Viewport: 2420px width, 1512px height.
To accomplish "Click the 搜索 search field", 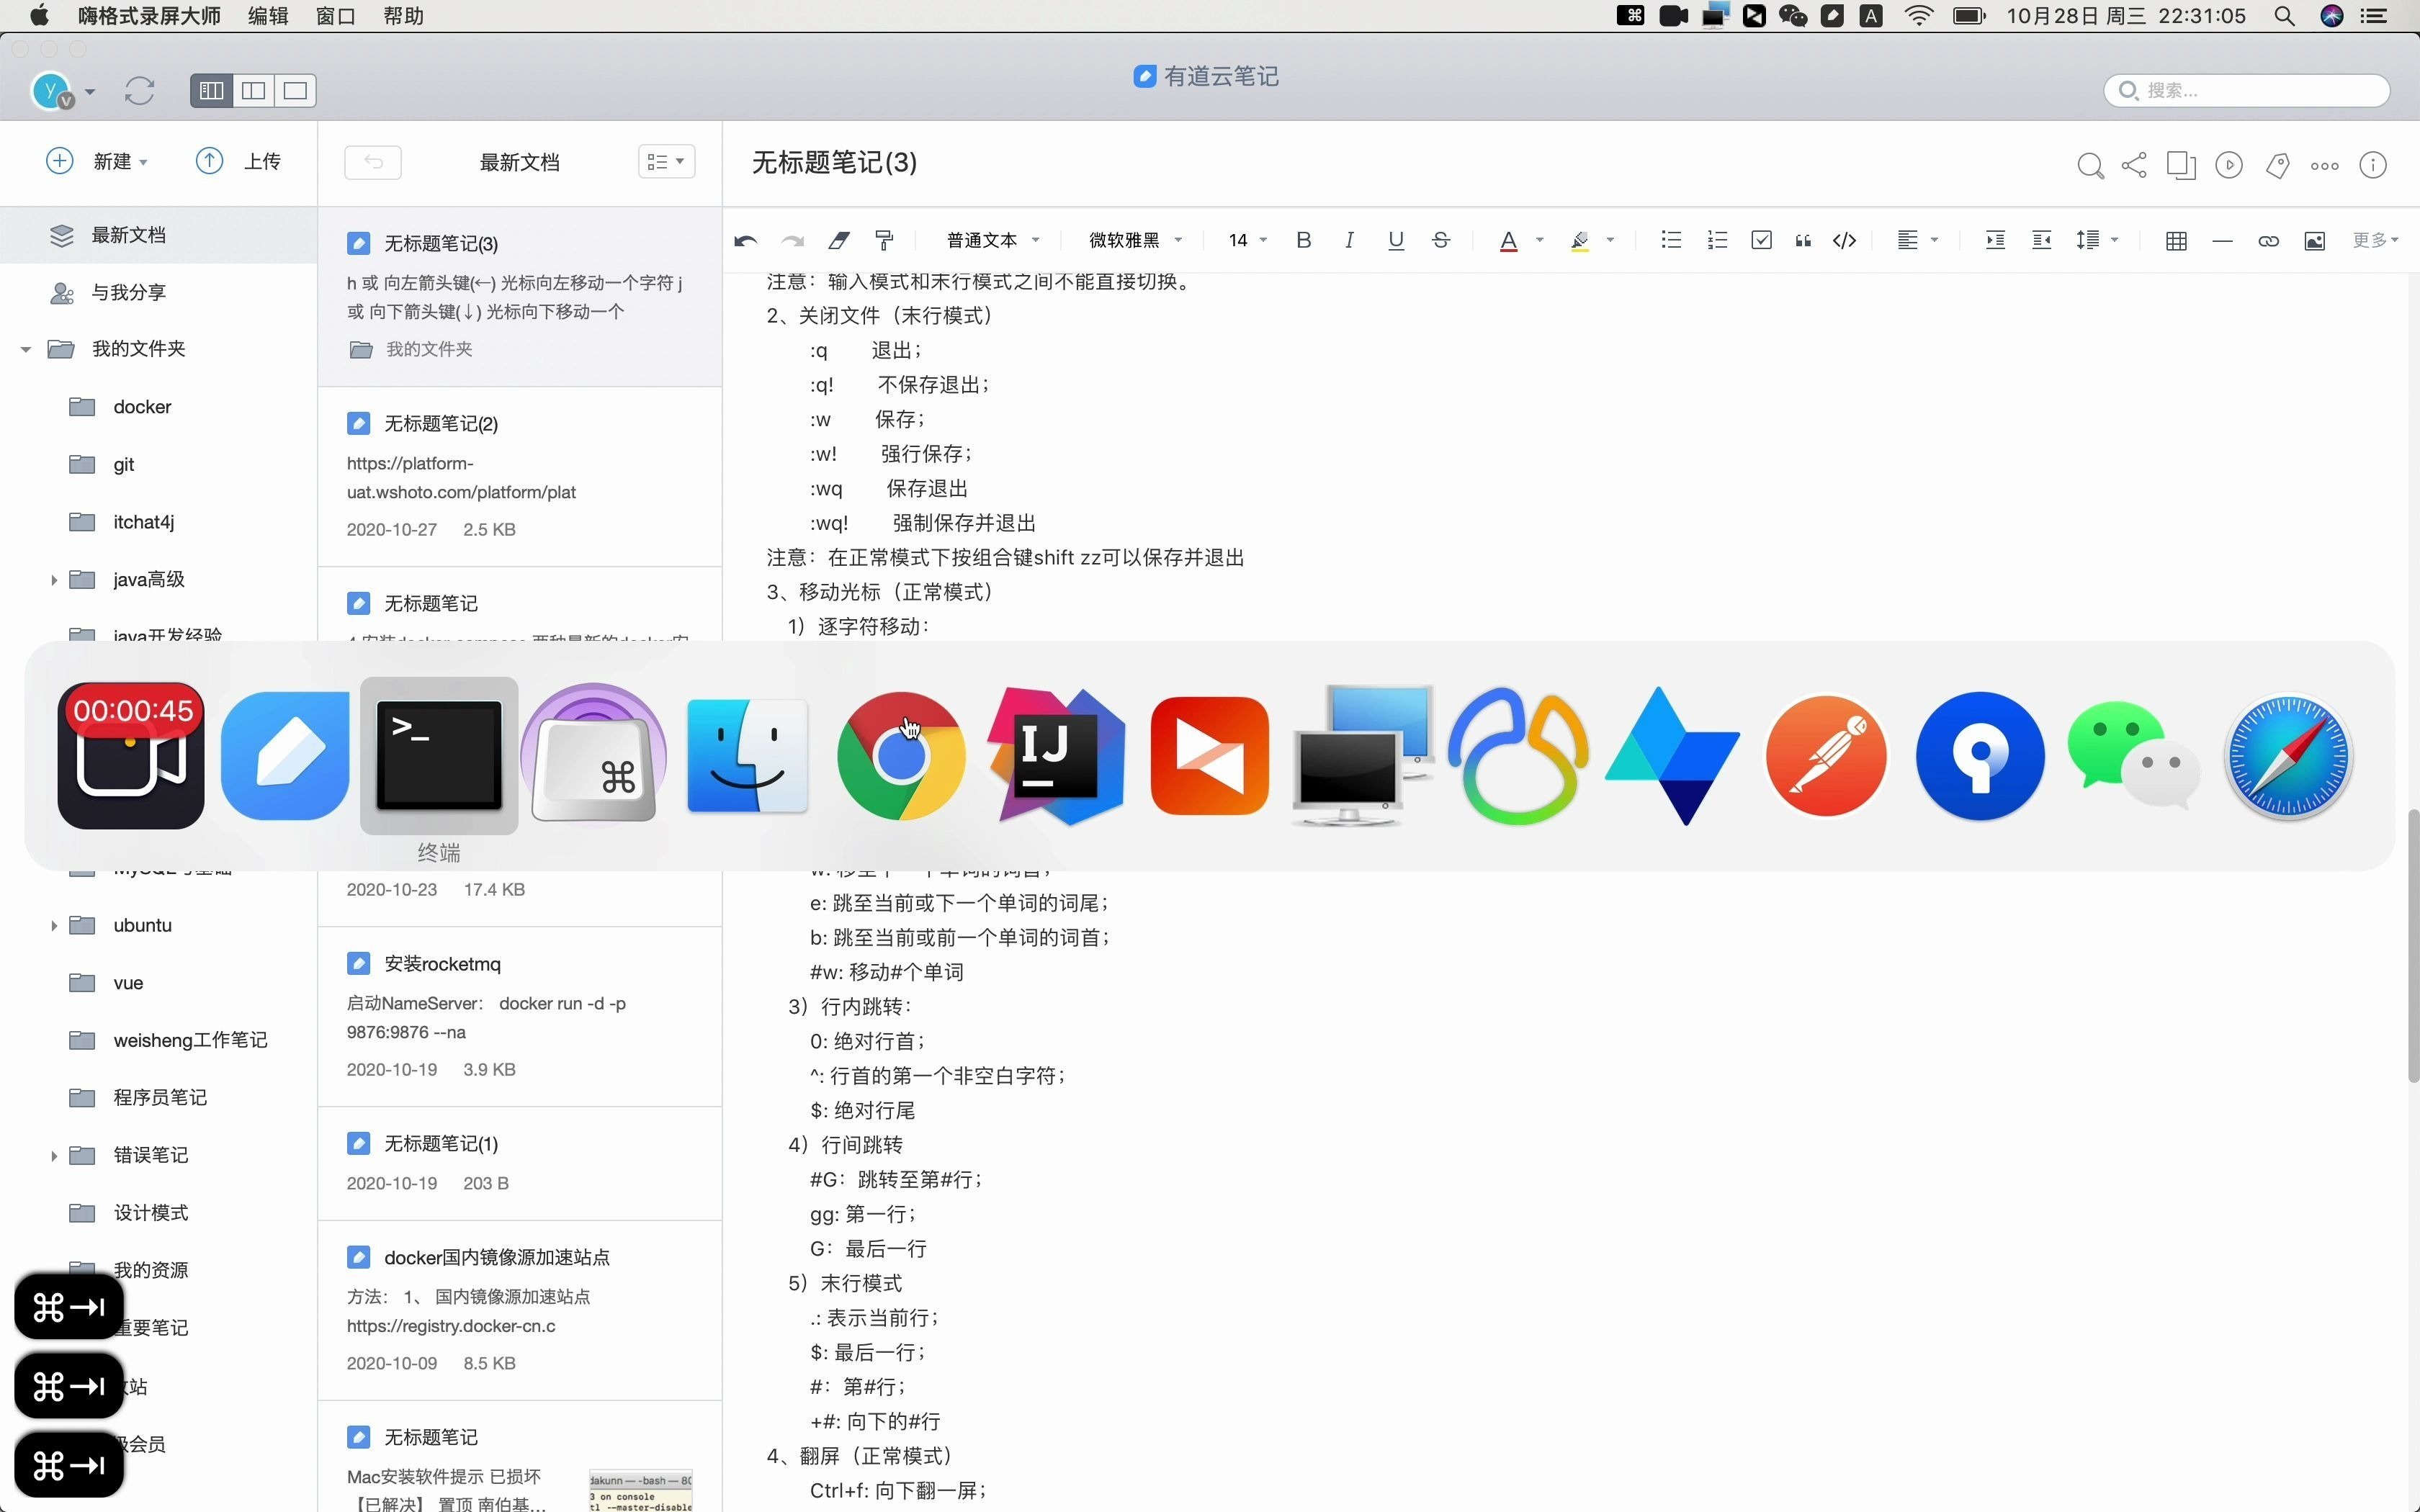I will pyautogui.click(x=2246, y=90).
